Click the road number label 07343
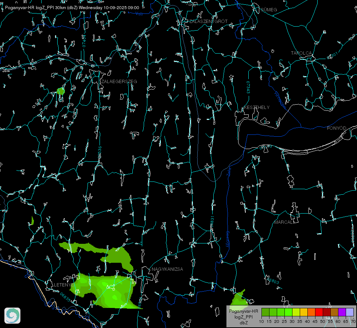Screen dimensions: 357x328 [x=248, y=87]
